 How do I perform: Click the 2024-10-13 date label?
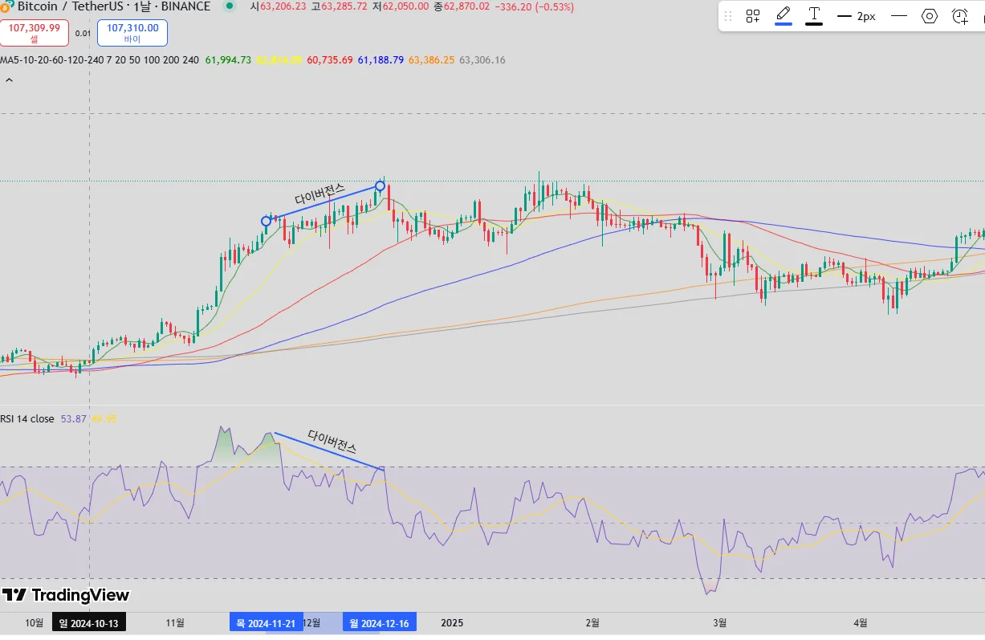pos(88,623)
